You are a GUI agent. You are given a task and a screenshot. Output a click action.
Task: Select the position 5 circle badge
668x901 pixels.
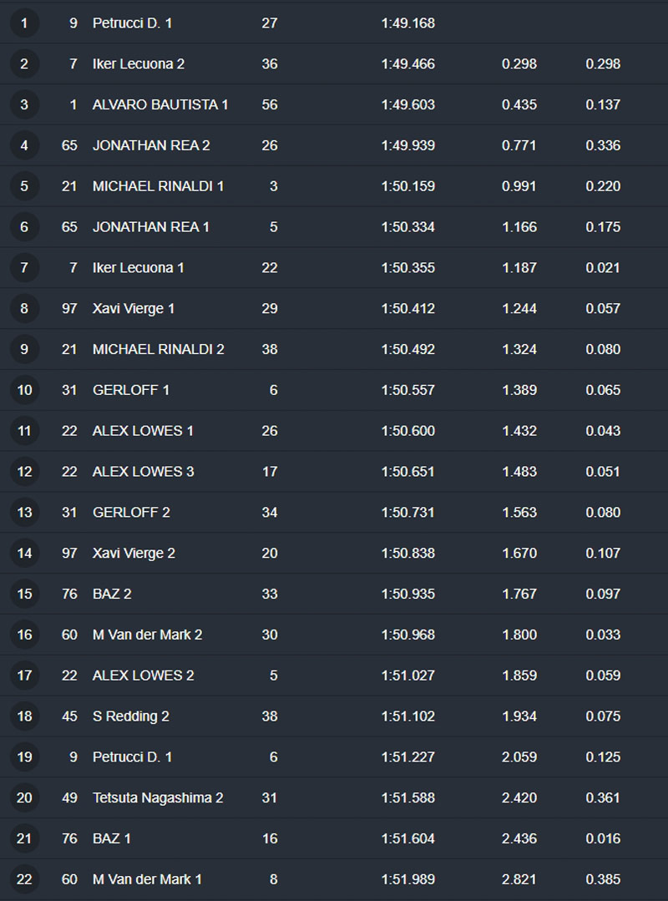[24, 186]
